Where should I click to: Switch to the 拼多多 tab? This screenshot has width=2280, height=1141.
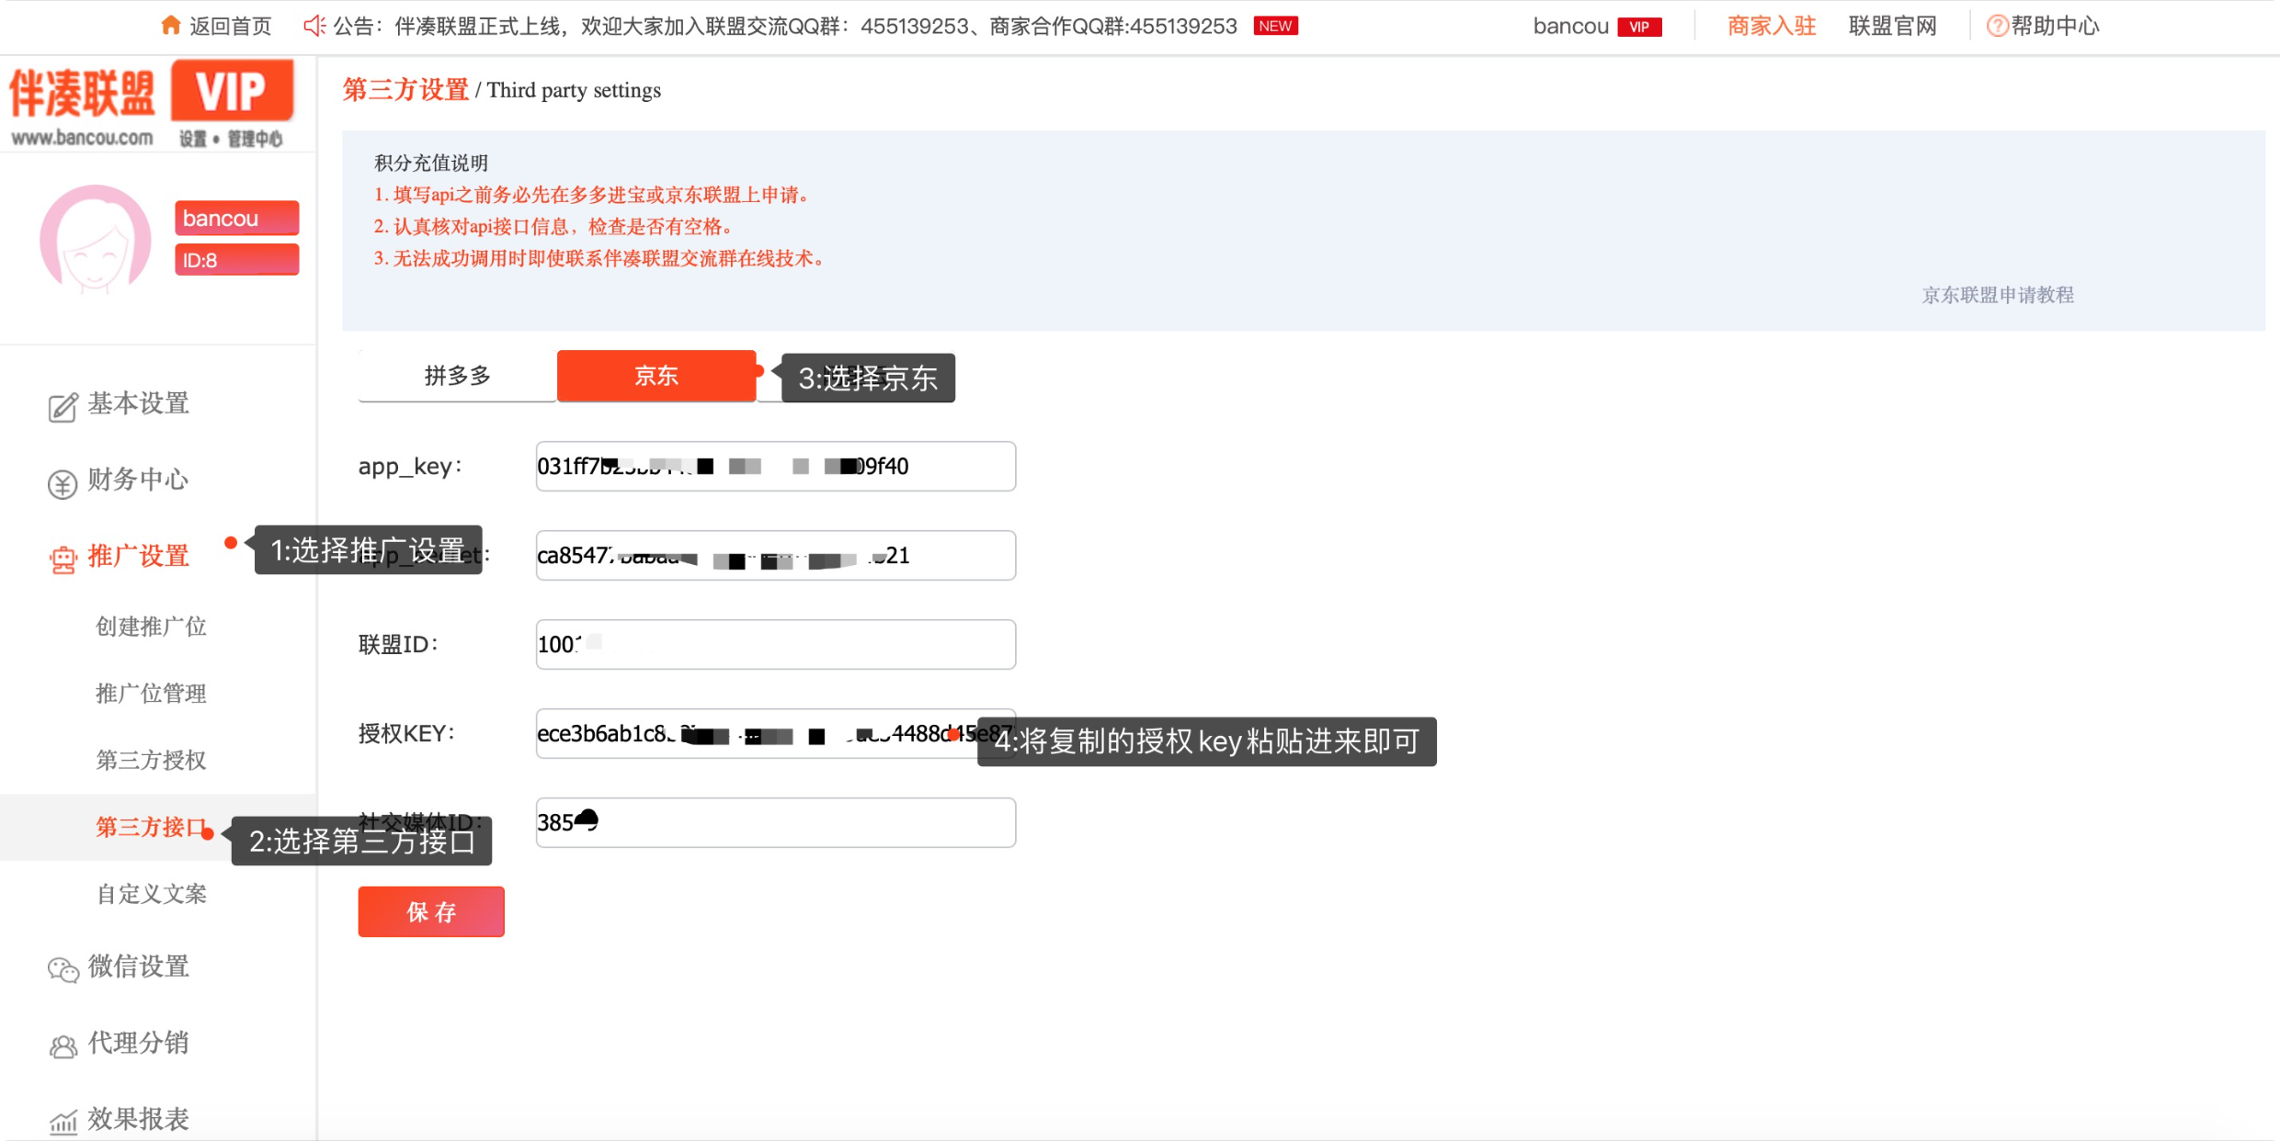[x=457, y=376]
